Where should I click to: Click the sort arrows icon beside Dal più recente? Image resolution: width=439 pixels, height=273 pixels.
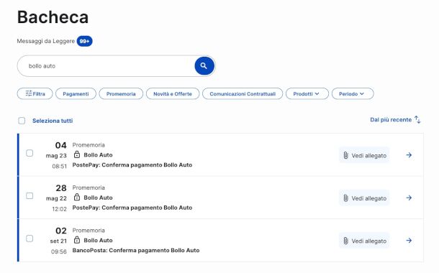coord(417,119)
